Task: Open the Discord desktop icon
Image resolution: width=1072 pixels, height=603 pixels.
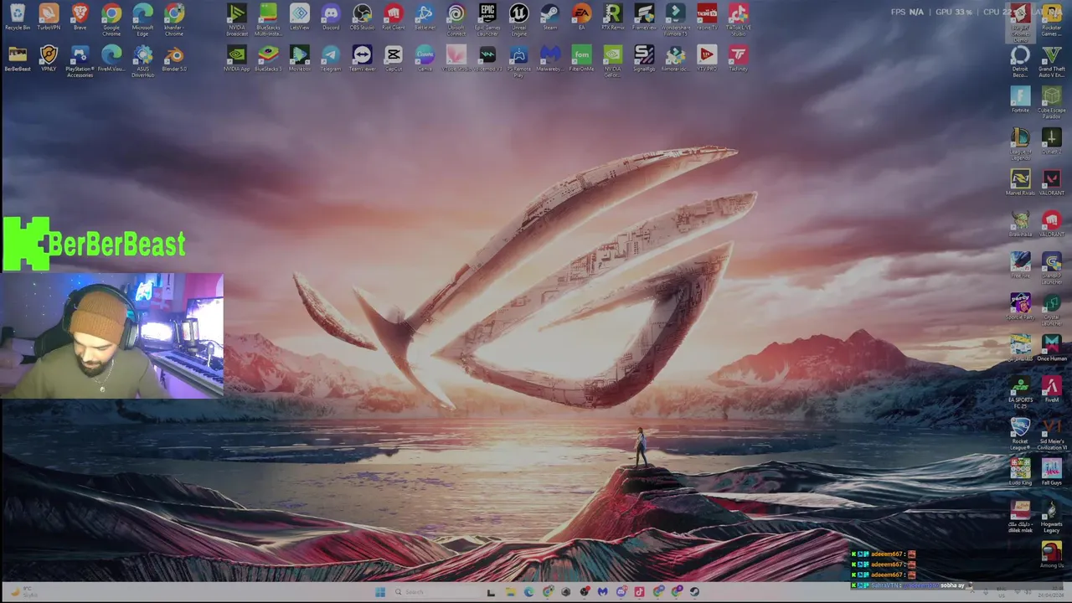Action: click(331, 17)
